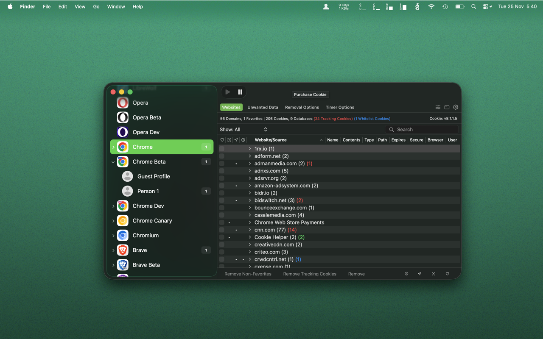543x339 pixels.
Task: Open the sliders preferences icon
Action: coord(438,107)
